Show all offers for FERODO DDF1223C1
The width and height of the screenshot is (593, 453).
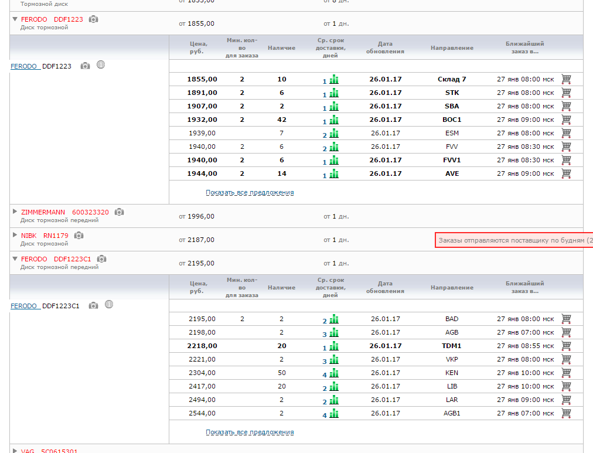coord(250,432)
